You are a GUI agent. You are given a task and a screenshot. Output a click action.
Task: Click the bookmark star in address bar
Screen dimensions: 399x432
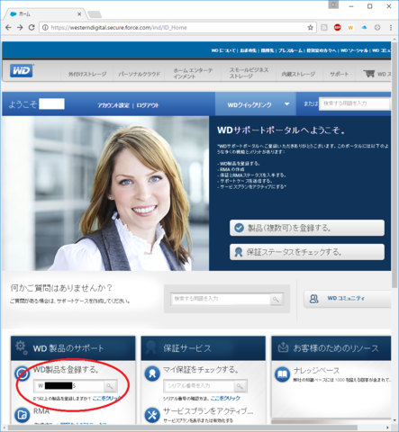click(311, 28)
